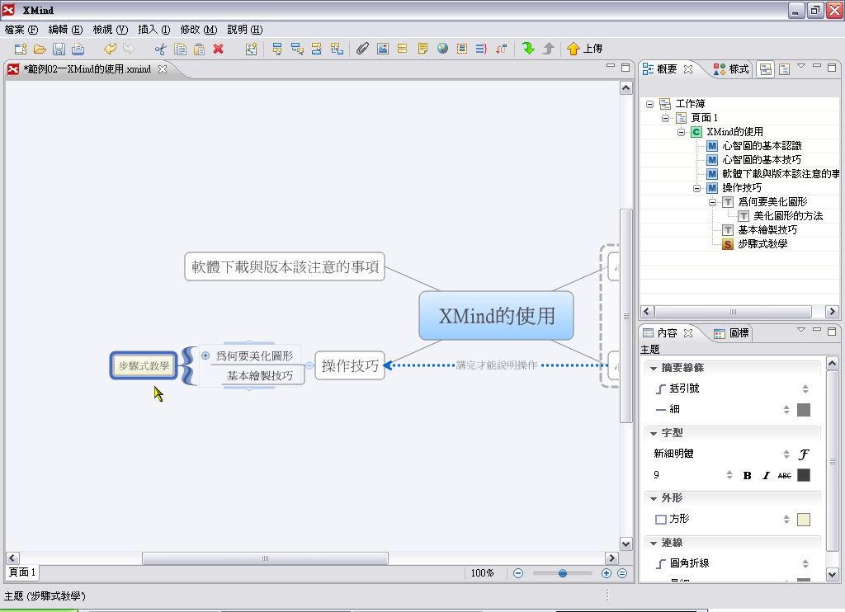Collapse the 摘要線條 section
The image size is (845, 612).
[654, 368]
